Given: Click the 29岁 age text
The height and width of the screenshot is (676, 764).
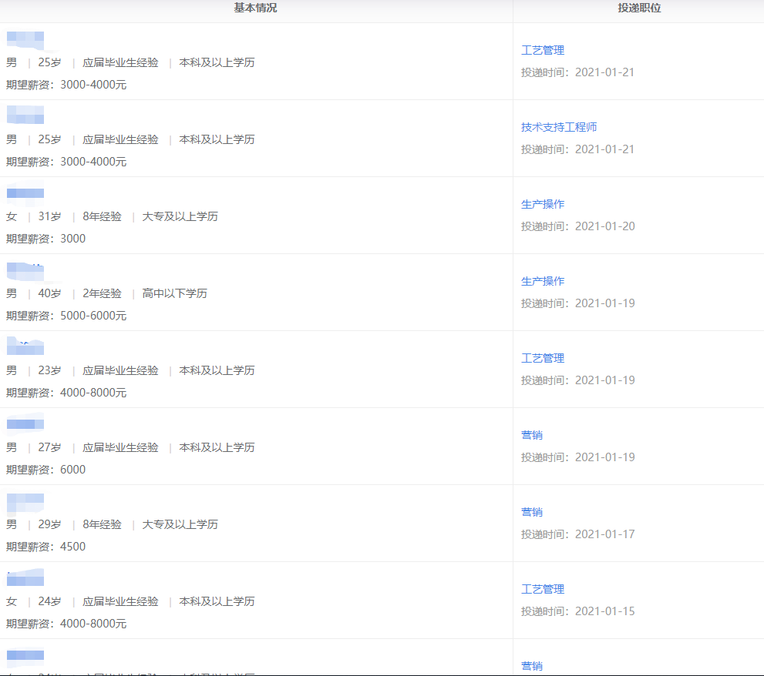Looking at the screenshot, I should (49, 524).
